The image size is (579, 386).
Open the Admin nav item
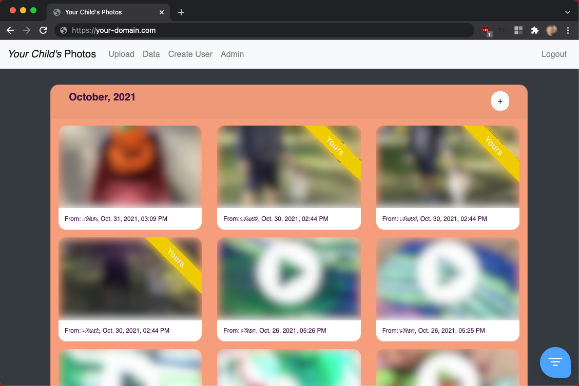232,54
